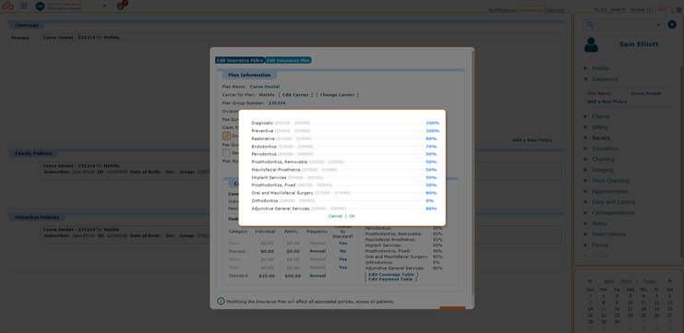
Task: Click Cancel in the coverage dialog
Action: [x=335, y=216]
